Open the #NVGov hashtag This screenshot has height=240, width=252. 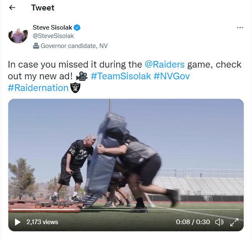click(171, 76)
